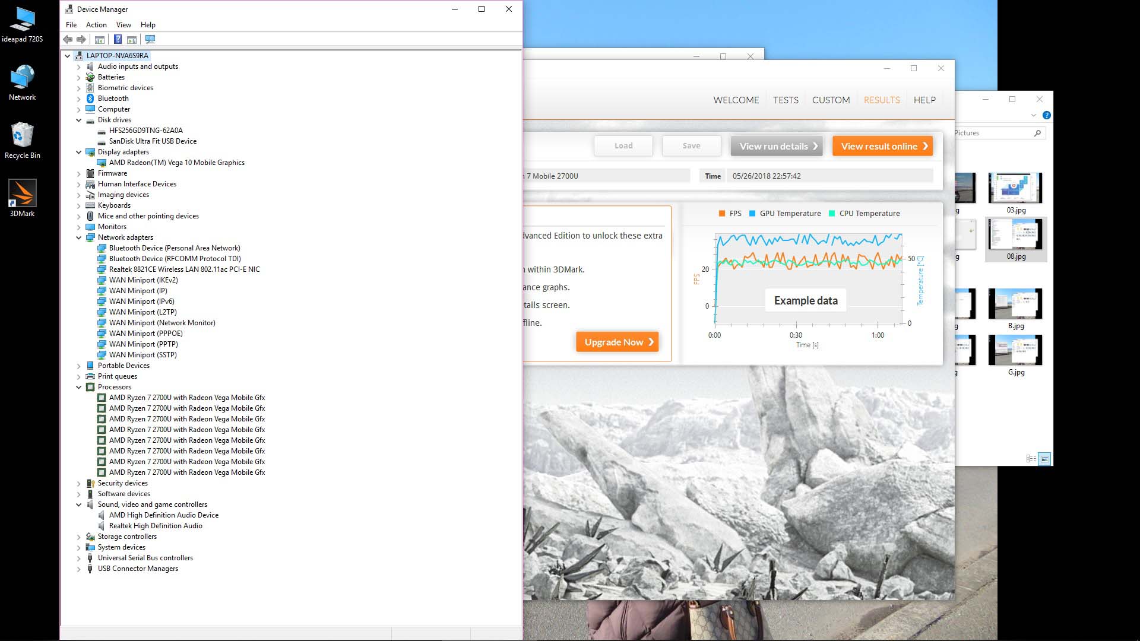Switch to TESTS tab in 3DMark
This screenshot has height=641, width=1140.
pyautogui.click(x=786, y=100)
